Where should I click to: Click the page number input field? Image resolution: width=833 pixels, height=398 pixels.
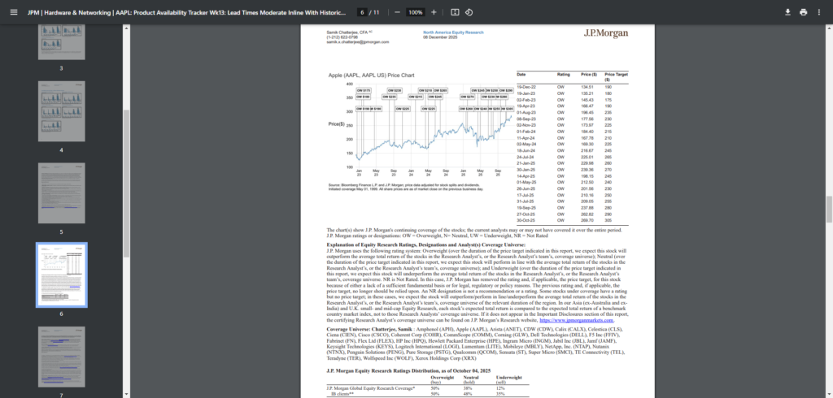361,12
